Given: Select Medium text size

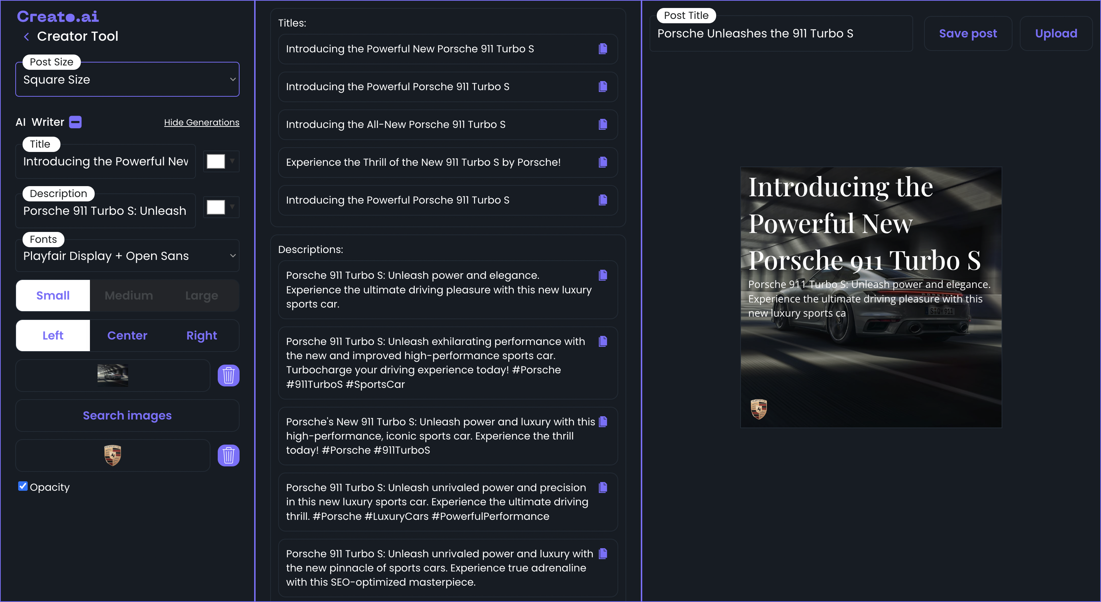Looking at the screenshot, I should tap(129, 295).
